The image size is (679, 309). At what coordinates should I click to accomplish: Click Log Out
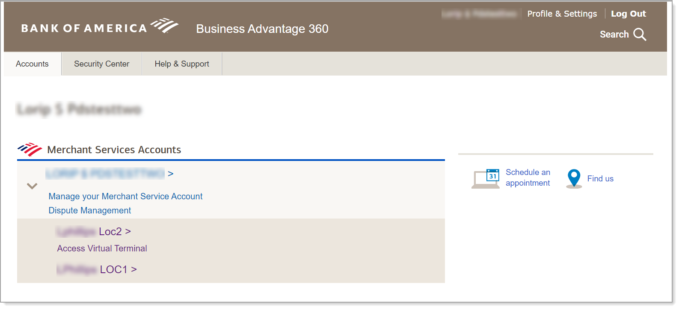click(x=629, y=13)
